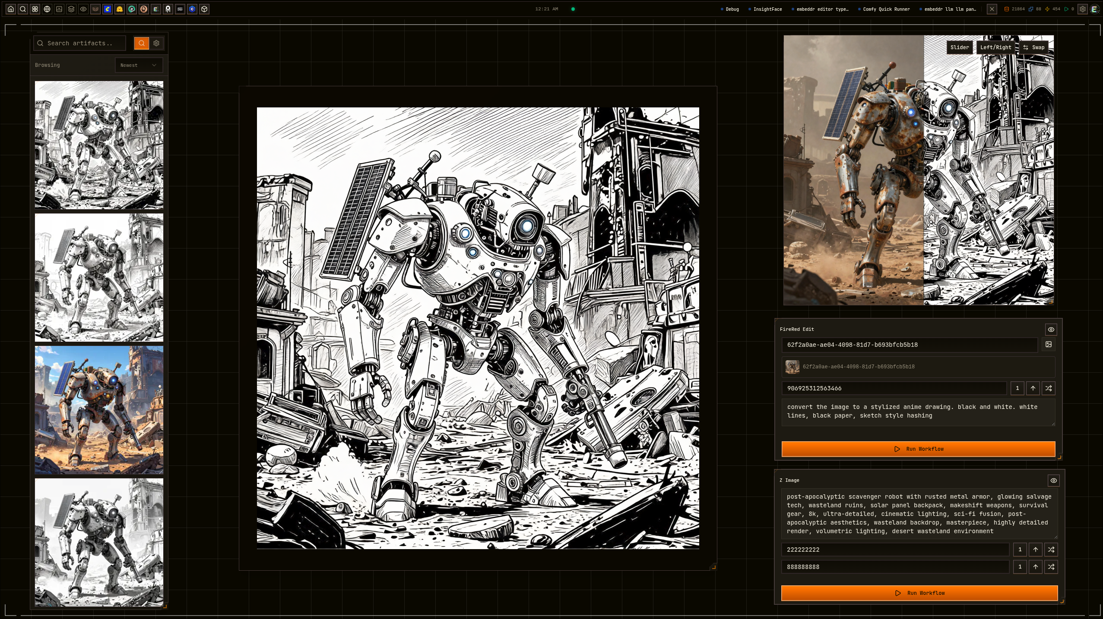Toggle FireRed Edit panel visibility eye

pos(1051,330)
